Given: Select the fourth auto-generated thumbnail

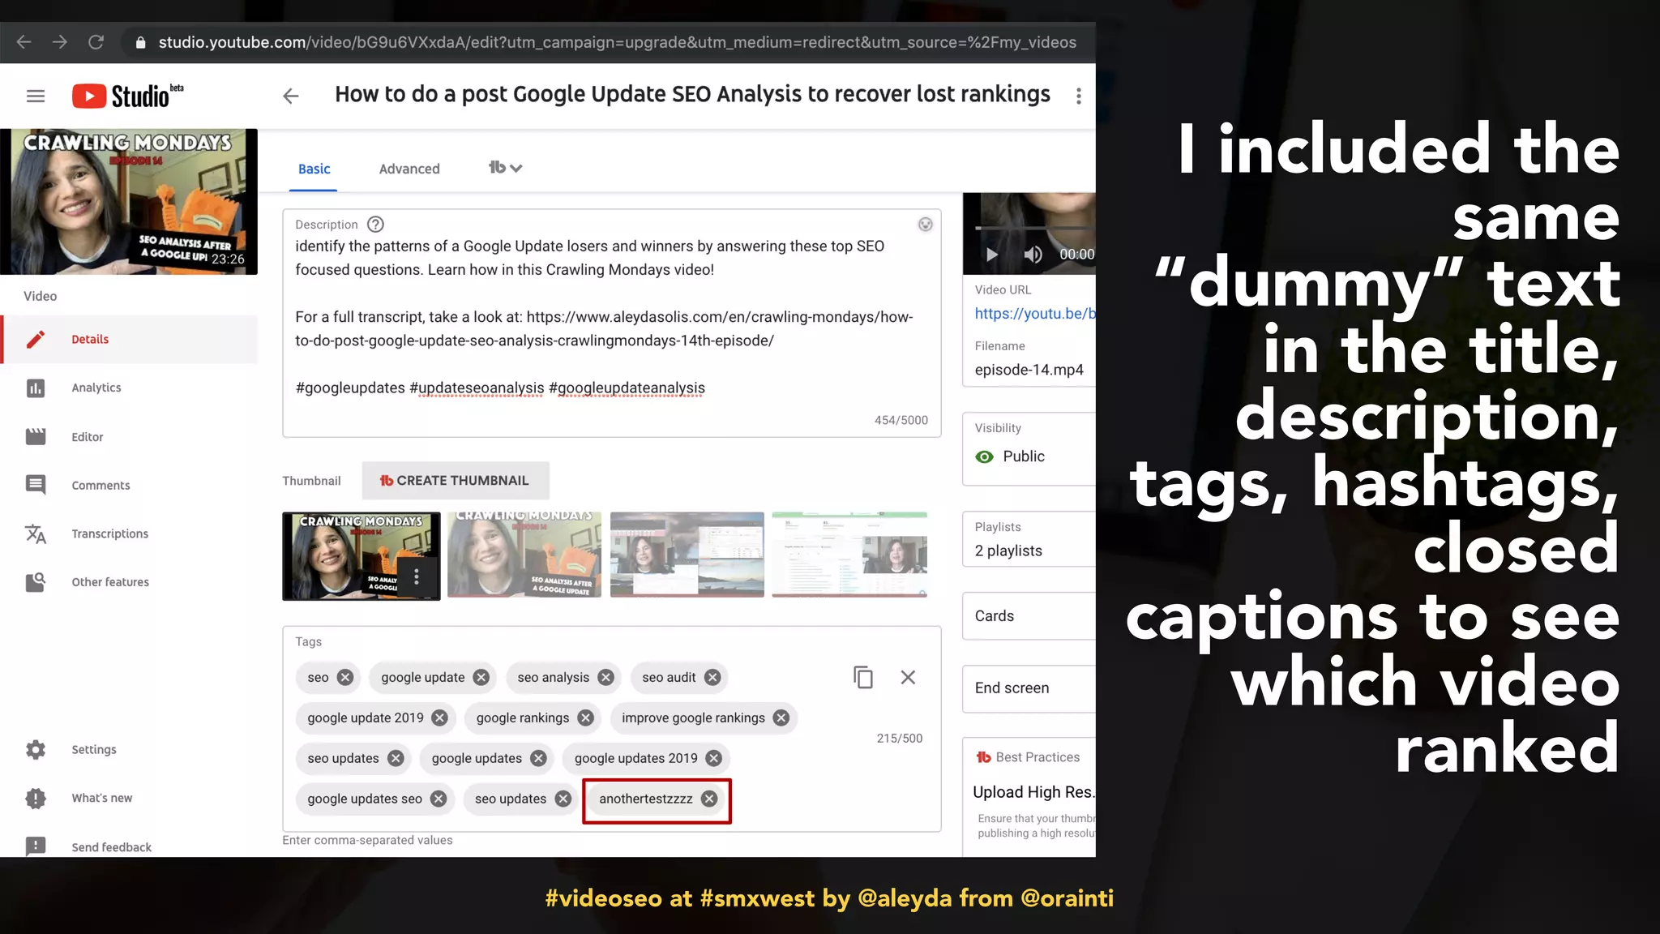Looking at the screenshot, I should [x=849, y=555].
